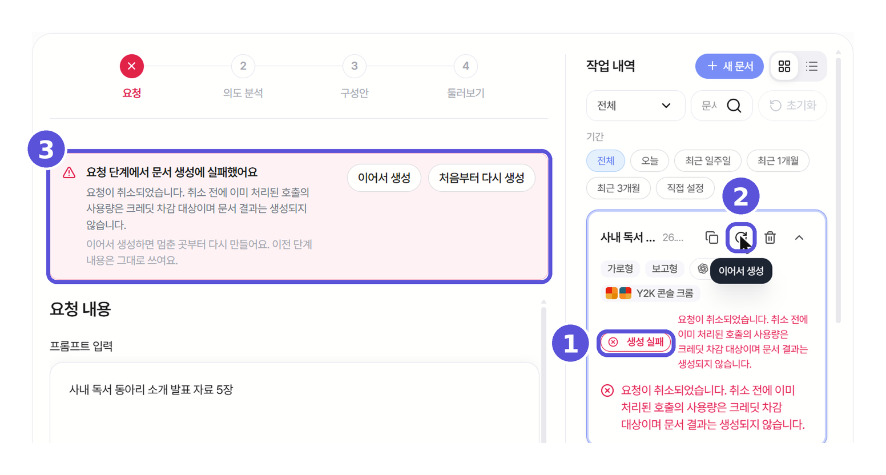
Task: Select the 오늘 period chip
Action: (649, 161)
